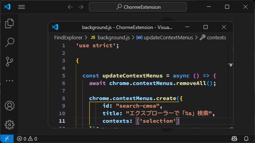Click the editor vertical scrollbar marker
The width and height of the screenshot is (255, 143).
point(231,65)
